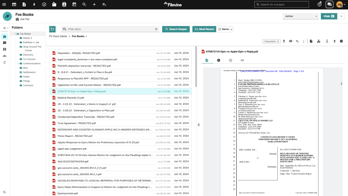Open the calendar icon in top navigation

74,4
